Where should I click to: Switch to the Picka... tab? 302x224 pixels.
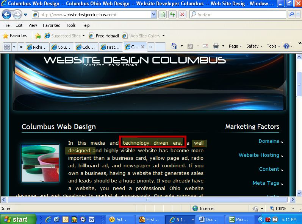(37, 47)
